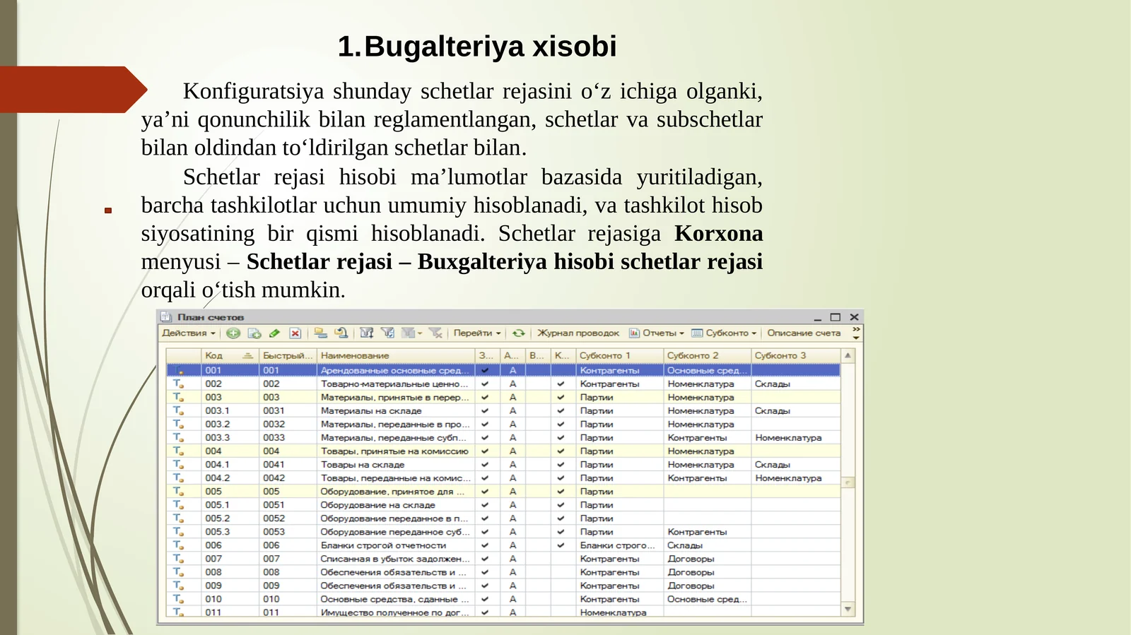Image resolution: width=1131 pixels, height=635 pixels.
Task: Toggle off-balance checkmark in row 007
Action: [x=485, y=558]
